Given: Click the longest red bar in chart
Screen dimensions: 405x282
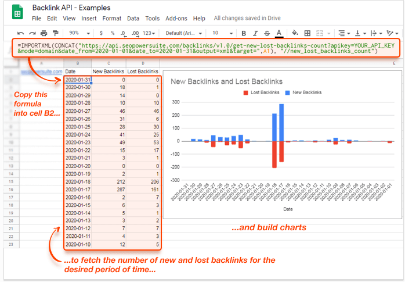Looking at the screenshot, I should (x=274, y=155).
